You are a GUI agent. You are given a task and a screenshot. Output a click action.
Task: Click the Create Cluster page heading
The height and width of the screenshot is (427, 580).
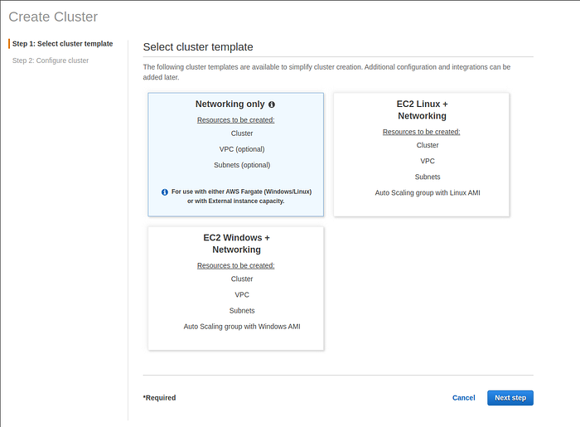pyautogui.click(x=53, y=17)
